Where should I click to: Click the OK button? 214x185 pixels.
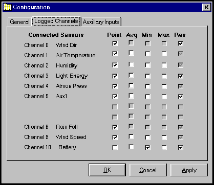tap(107, 170)
